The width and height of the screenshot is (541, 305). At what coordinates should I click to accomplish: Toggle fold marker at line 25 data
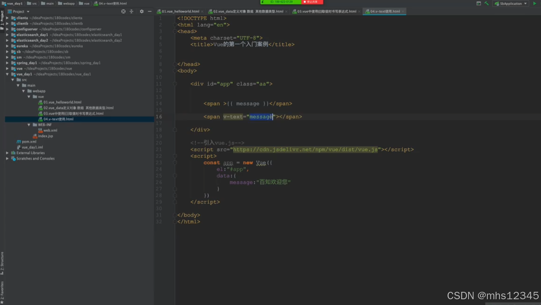[x=175, y=176]
